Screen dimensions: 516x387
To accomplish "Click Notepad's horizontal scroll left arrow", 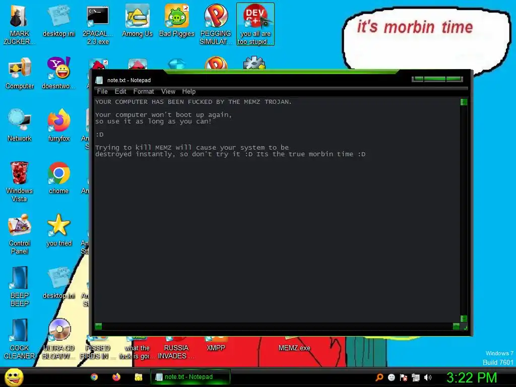I will point(98,326).
